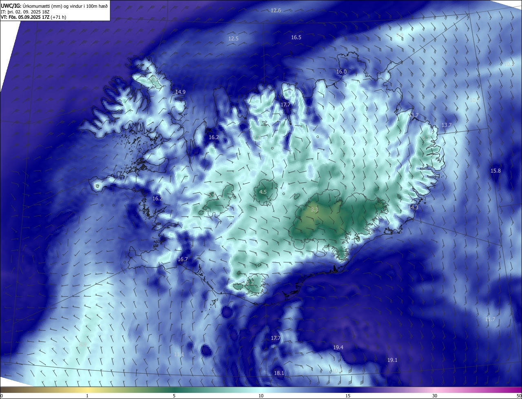Click the color scale tick label 30
The width and height of the screenshot is (522, 399).
pos(435,396)
